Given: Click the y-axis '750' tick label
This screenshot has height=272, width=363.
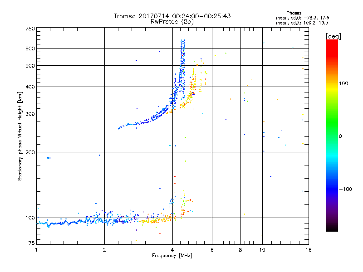Looking at the screenshot, I should pos(30,29).
